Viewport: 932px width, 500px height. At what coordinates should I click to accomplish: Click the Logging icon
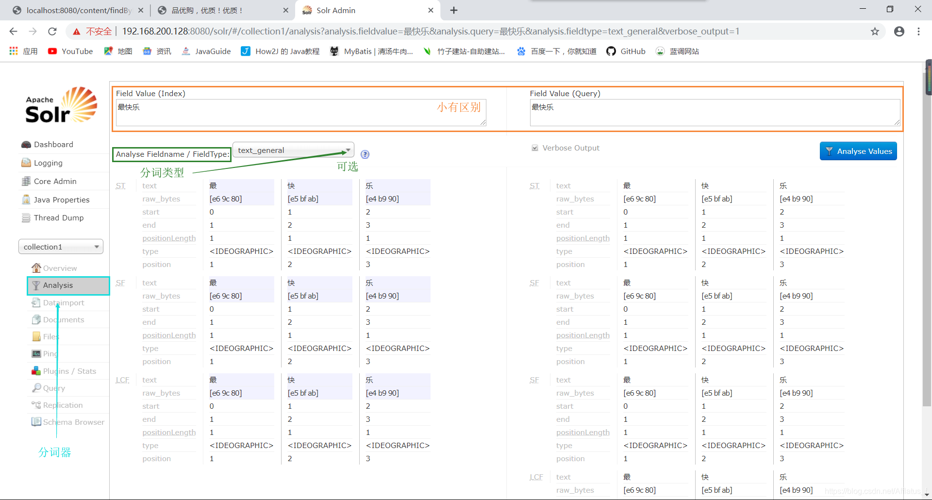[26, 163]
